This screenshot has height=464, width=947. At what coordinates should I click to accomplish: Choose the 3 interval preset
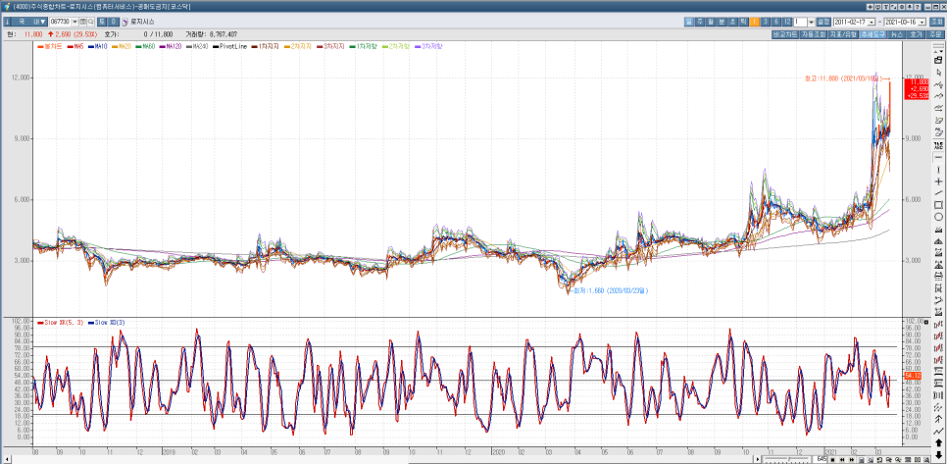coord(766,22)
